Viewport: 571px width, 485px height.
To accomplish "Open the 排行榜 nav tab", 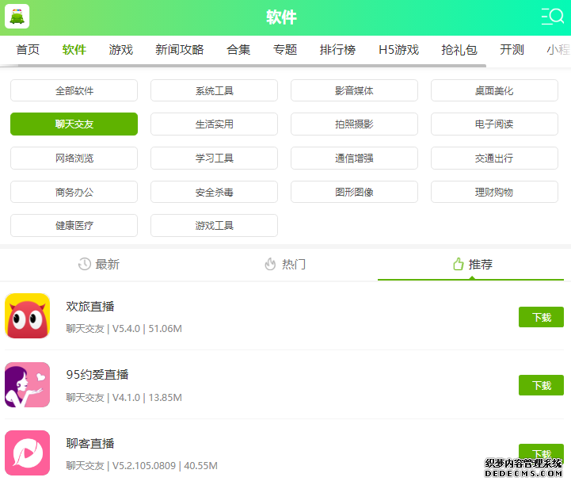I will (337, 50).
